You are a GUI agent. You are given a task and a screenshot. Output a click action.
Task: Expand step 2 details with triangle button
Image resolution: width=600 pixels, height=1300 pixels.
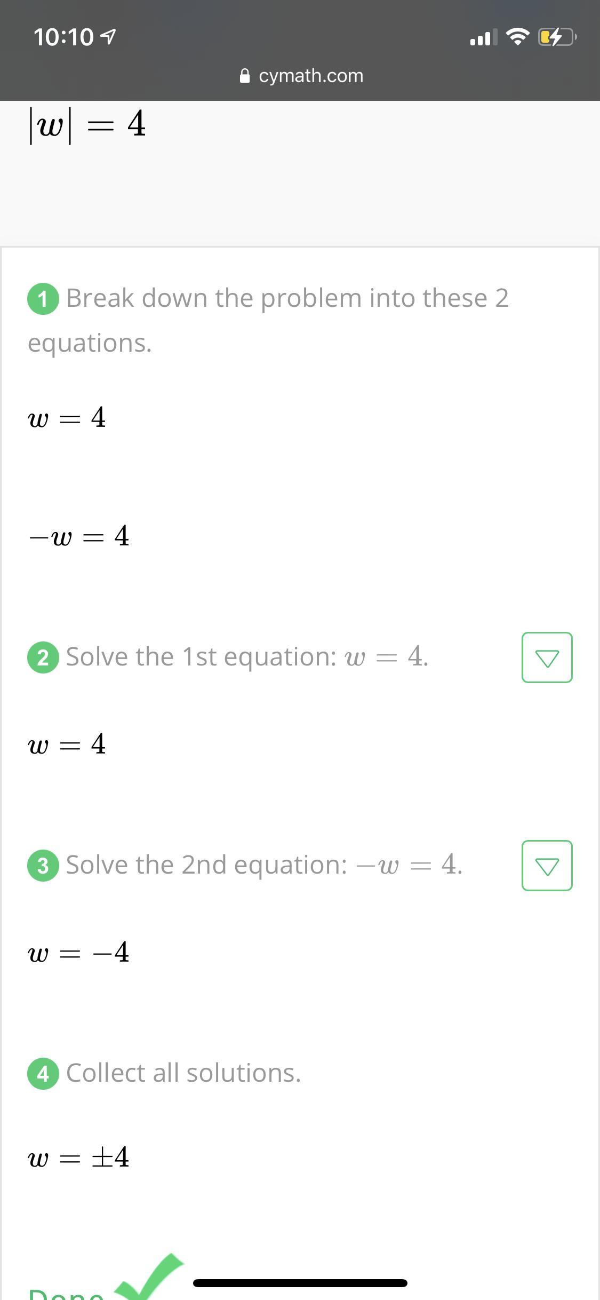click(547, 657)
